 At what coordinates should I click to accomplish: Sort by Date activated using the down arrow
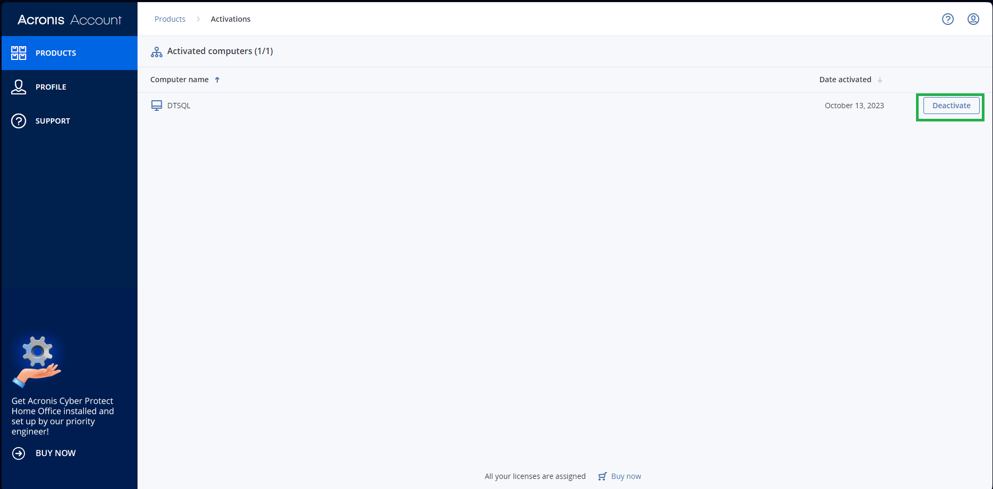pyautogui.click(x=880, y=80)
